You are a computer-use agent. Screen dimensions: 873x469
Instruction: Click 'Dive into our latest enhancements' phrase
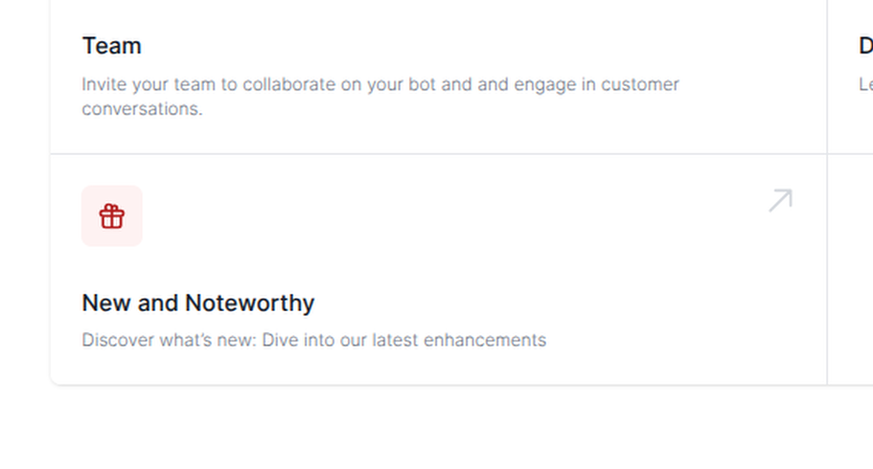click(x=404, y=340)
